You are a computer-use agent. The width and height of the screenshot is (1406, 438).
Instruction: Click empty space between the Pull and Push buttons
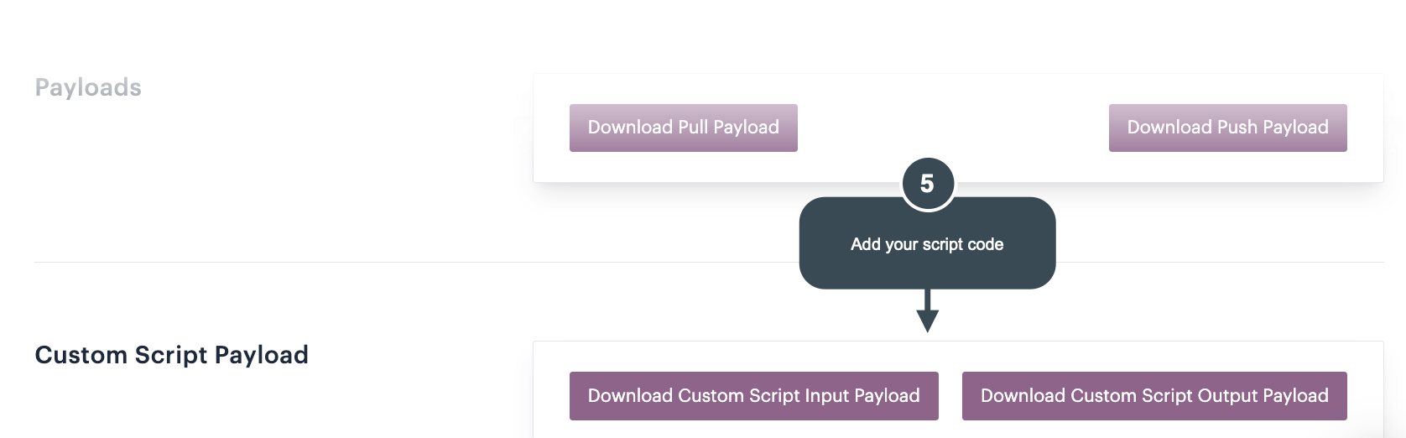[x=952, y=128]
